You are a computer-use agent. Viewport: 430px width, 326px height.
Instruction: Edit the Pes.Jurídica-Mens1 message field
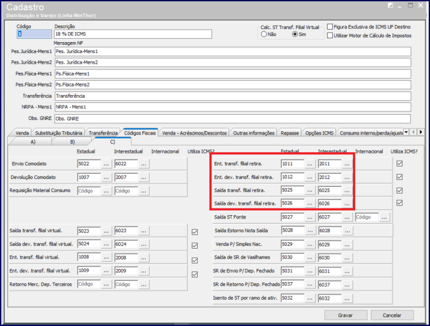(233, 52)
